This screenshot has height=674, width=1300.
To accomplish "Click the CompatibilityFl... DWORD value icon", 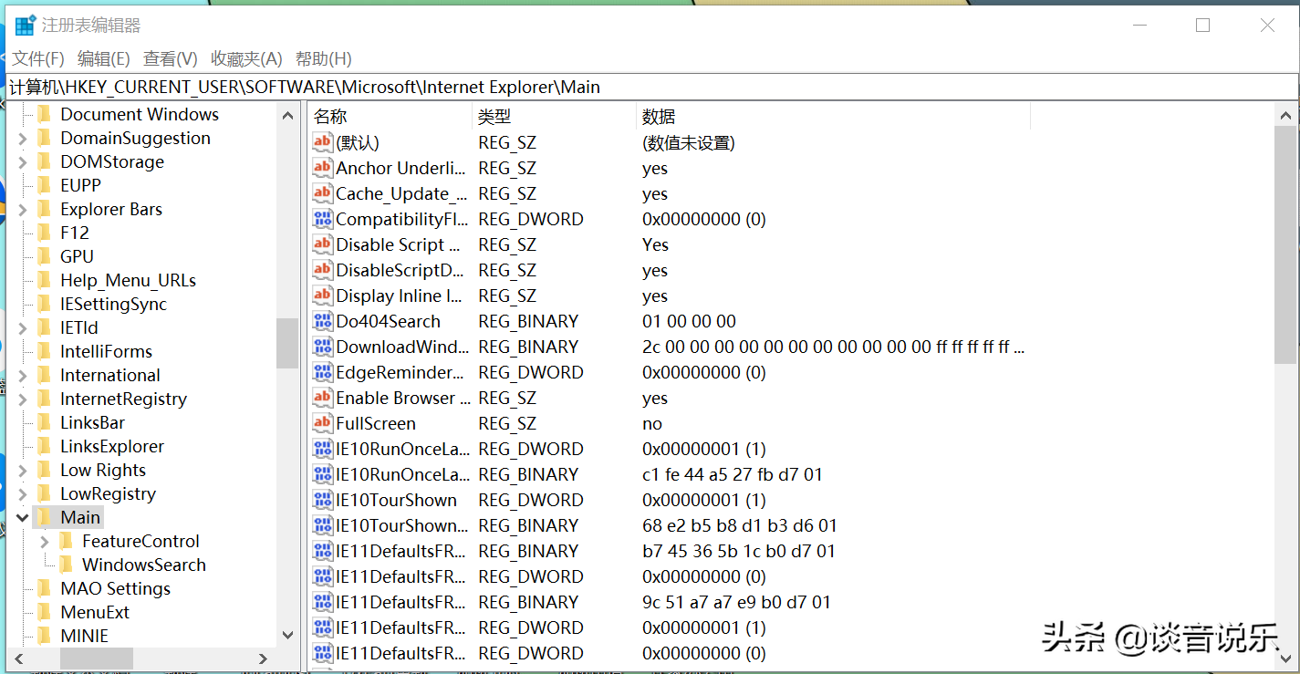I will [x=322, y=219].
